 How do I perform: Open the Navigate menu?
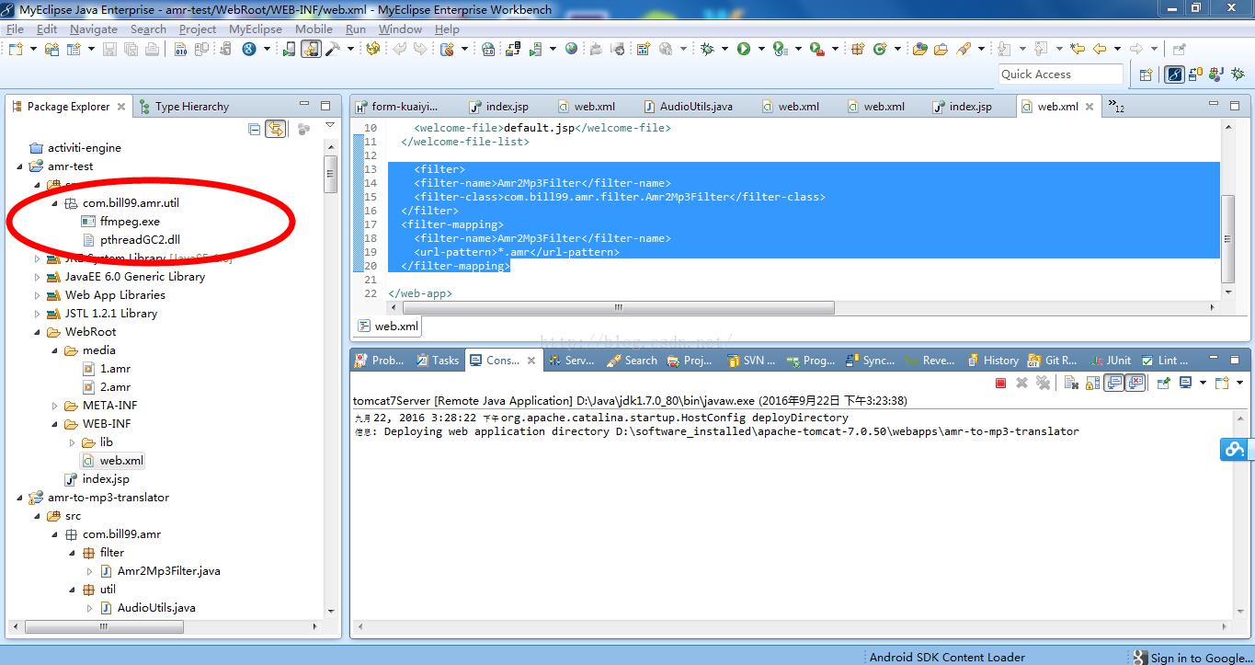coord(94,29)
